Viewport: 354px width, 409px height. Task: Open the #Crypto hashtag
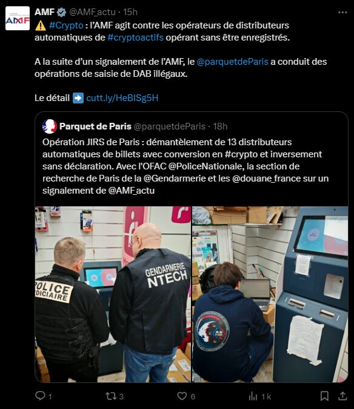66,25
